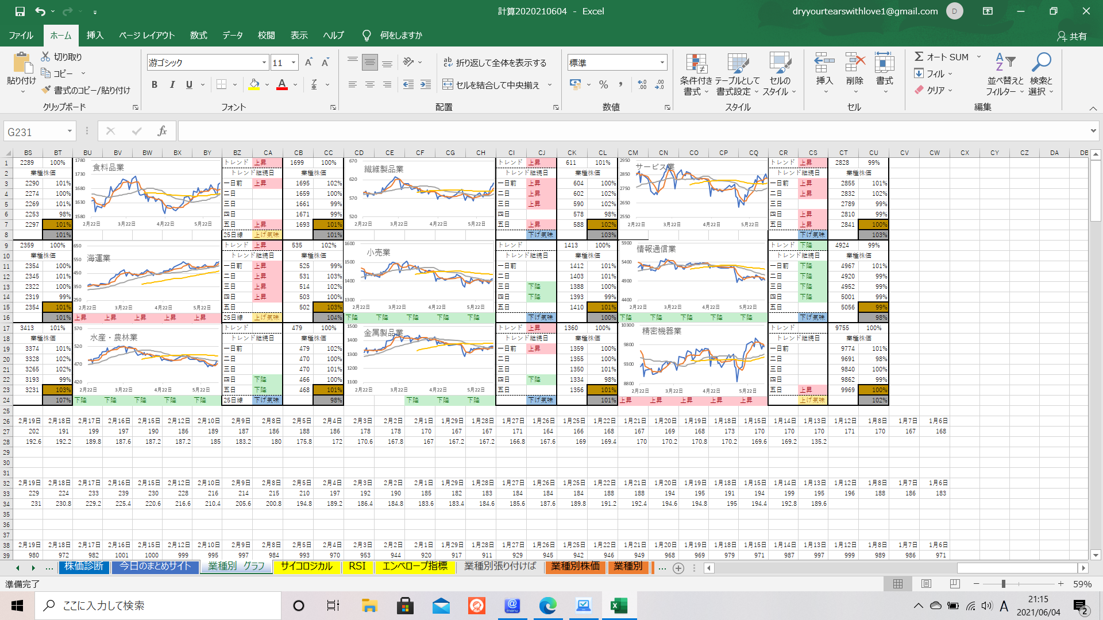
Task: Click the Format Painter brush icon
Action: click(x=47, y=90)
